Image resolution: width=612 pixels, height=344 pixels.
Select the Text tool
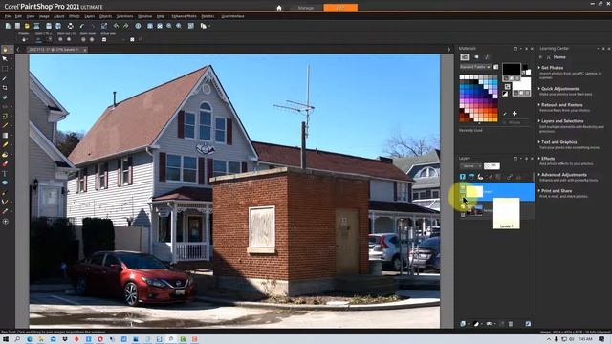tap(5, 174)
